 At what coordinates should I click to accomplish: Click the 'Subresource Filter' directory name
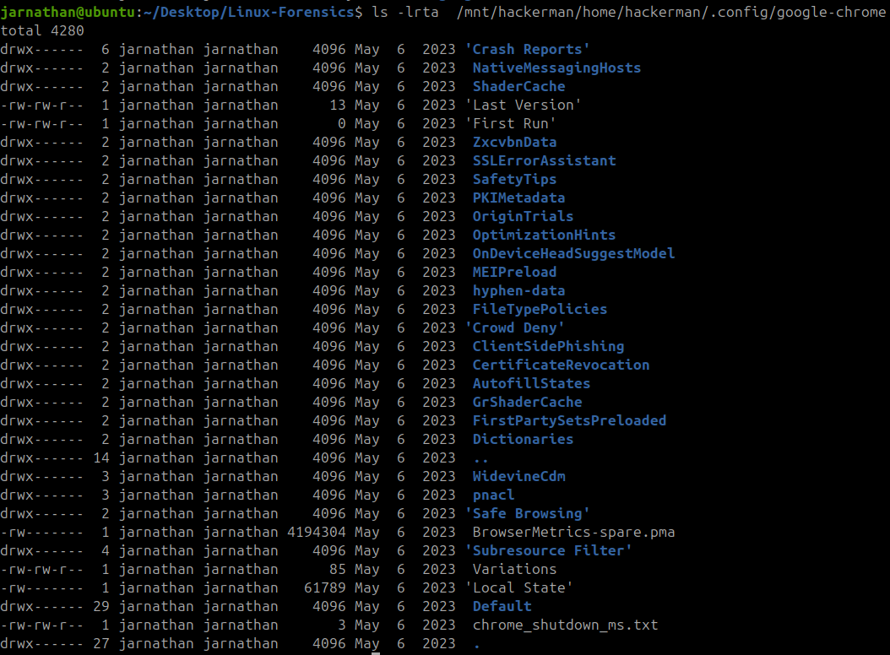(548, 550)
